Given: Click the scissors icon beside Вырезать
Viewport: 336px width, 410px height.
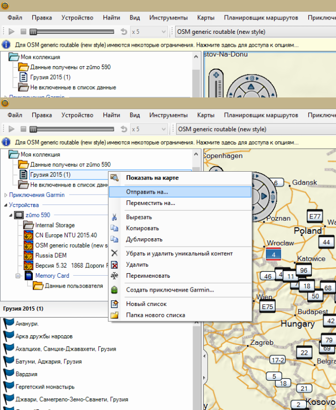Looking at the screenshot, I should tap(114, 217).
